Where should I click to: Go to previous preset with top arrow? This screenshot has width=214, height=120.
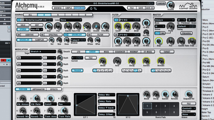point(150,3)
